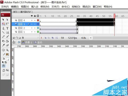Go back to 场景 1
This screenshot has height=96, width=128.
tap(27, 42)
